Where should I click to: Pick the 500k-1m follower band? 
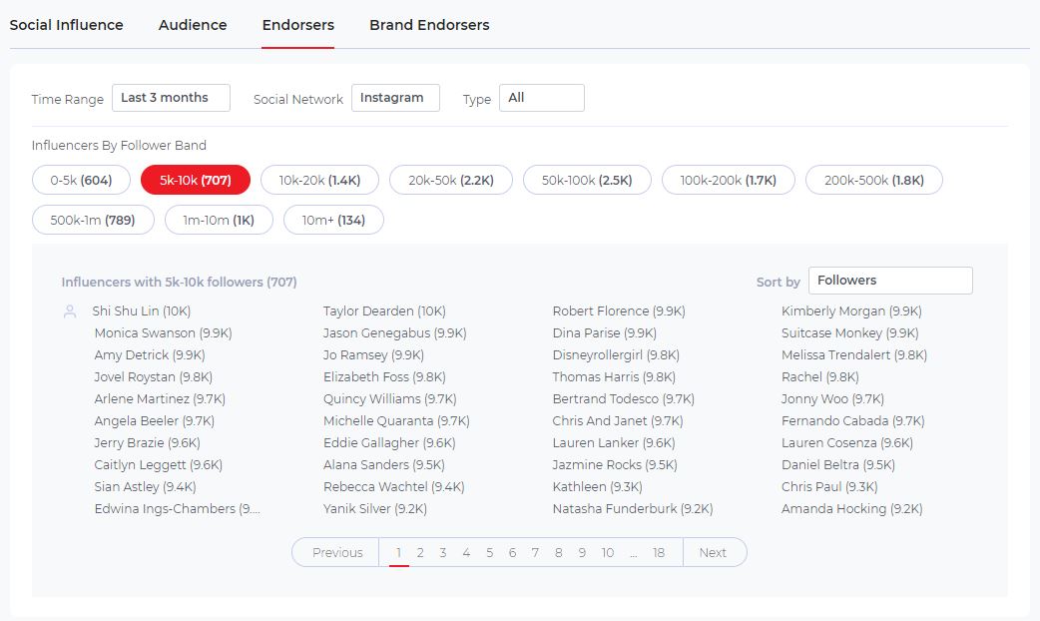92,220
